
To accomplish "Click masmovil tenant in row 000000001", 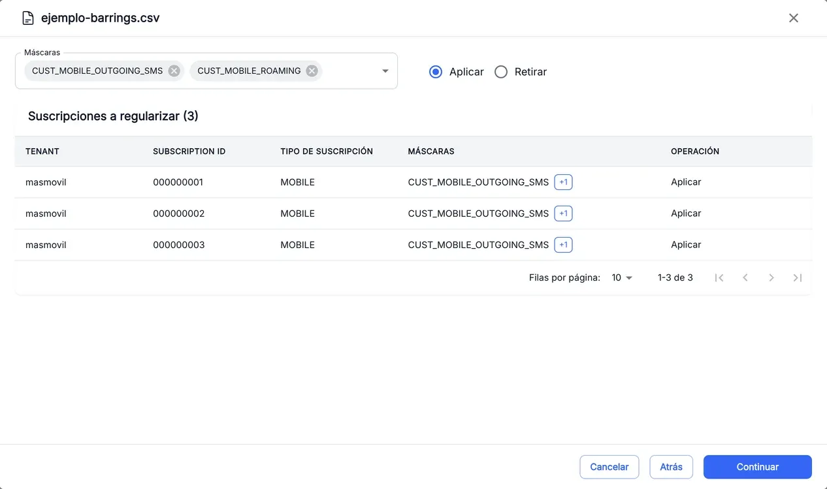I will (46, 182).
